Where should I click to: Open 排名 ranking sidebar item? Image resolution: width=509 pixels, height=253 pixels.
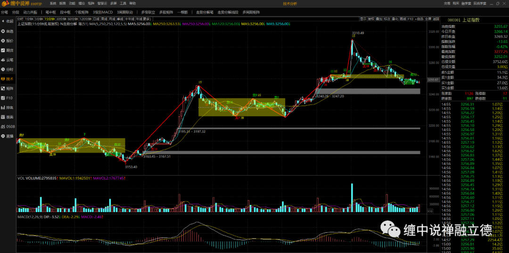click(8, 107)
